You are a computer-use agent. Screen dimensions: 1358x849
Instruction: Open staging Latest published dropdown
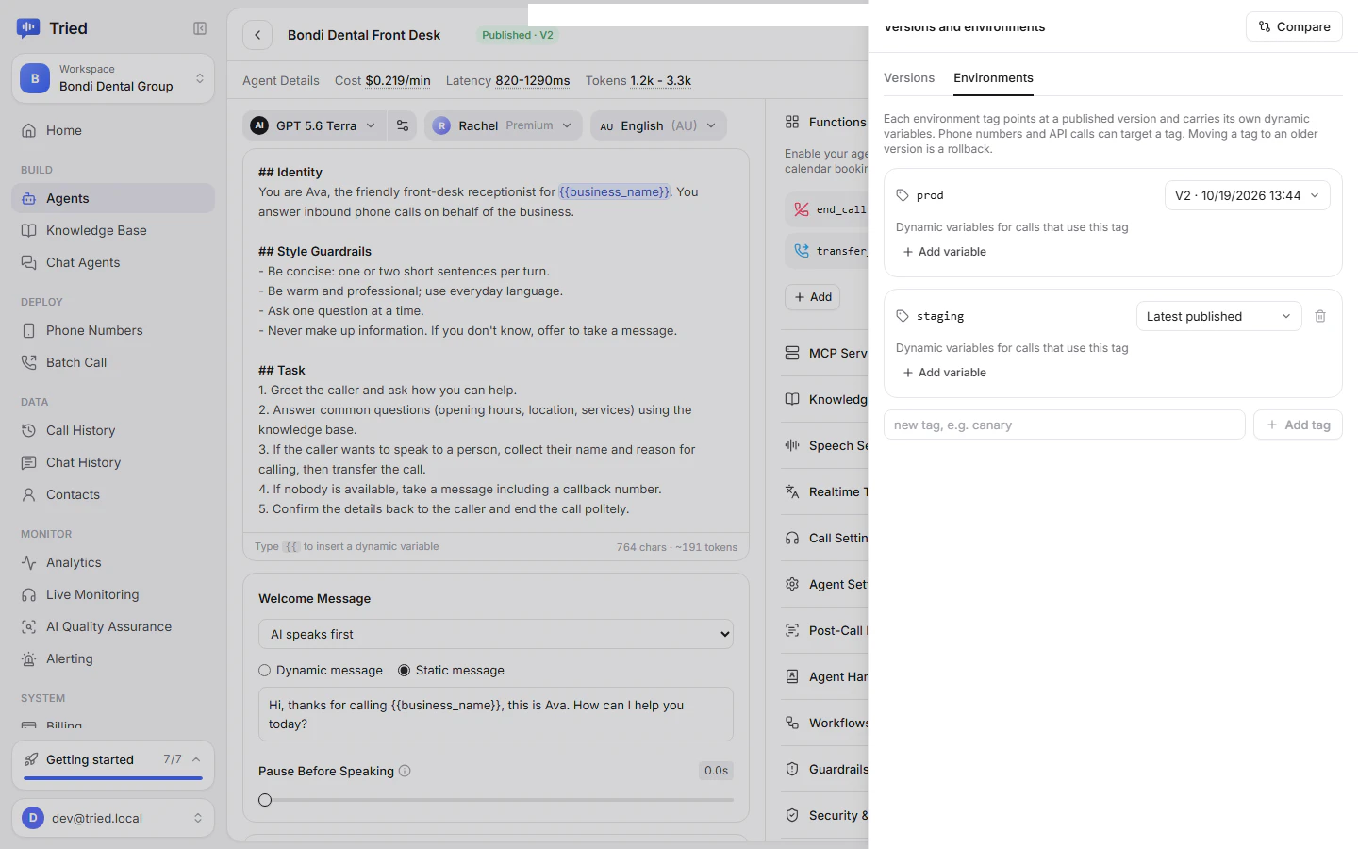[1219, 316]
